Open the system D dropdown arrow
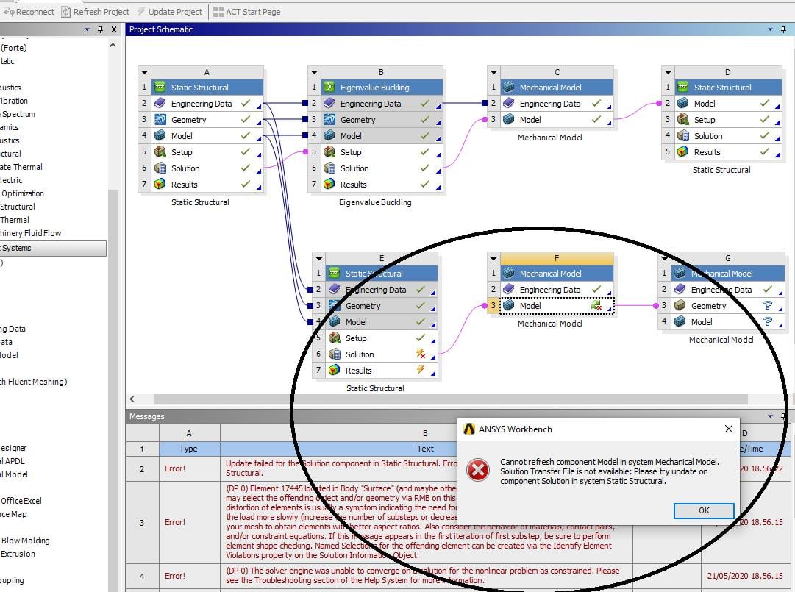 [x=669, y=72]
